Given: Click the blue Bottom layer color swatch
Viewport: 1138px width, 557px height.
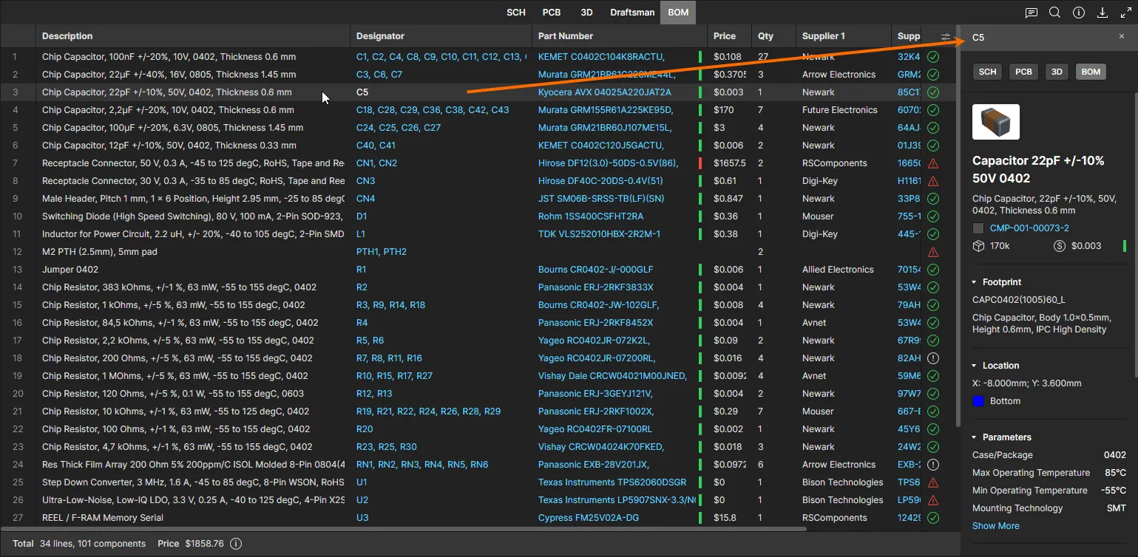Looking at the screenshot, I should (978, 401).
